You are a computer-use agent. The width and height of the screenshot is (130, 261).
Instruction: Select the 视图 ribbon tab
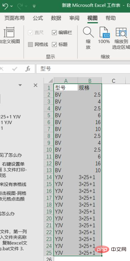tap(92, 18)
